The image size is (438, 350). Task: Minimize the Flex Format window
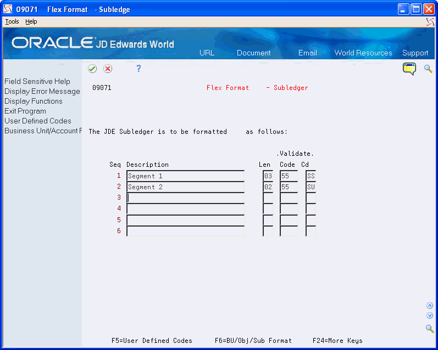tap(403, 9)
